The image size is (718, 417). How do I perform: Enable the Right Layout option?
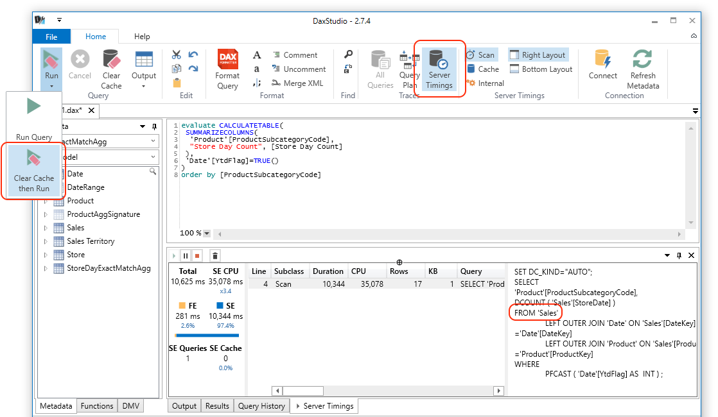(x=538, y=55)
